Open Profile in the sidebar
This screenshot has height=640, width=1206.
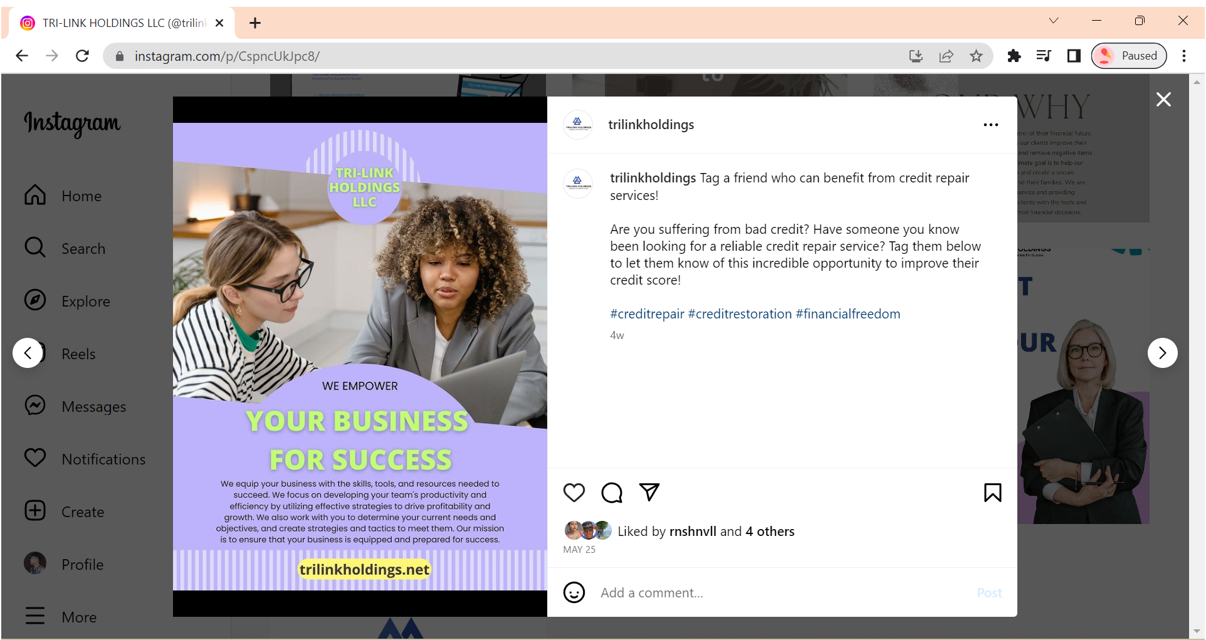pyautogui.click(x=63, y=565)
